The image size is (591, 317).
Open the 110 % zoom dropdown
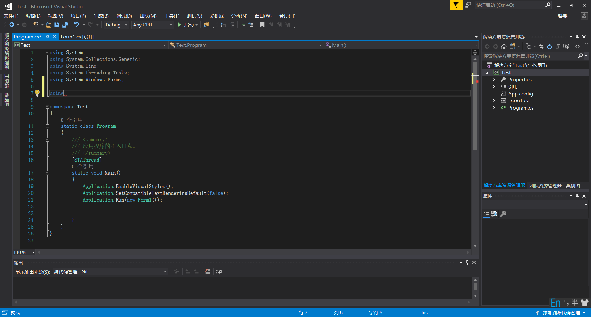tap(24, 252)
